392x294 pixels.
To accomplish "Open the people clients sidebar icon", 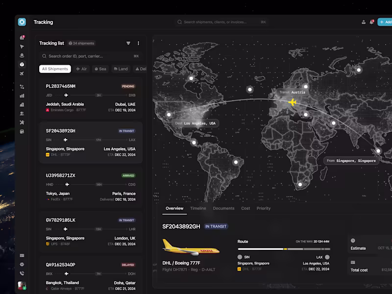I will click(x=22, y=114).
